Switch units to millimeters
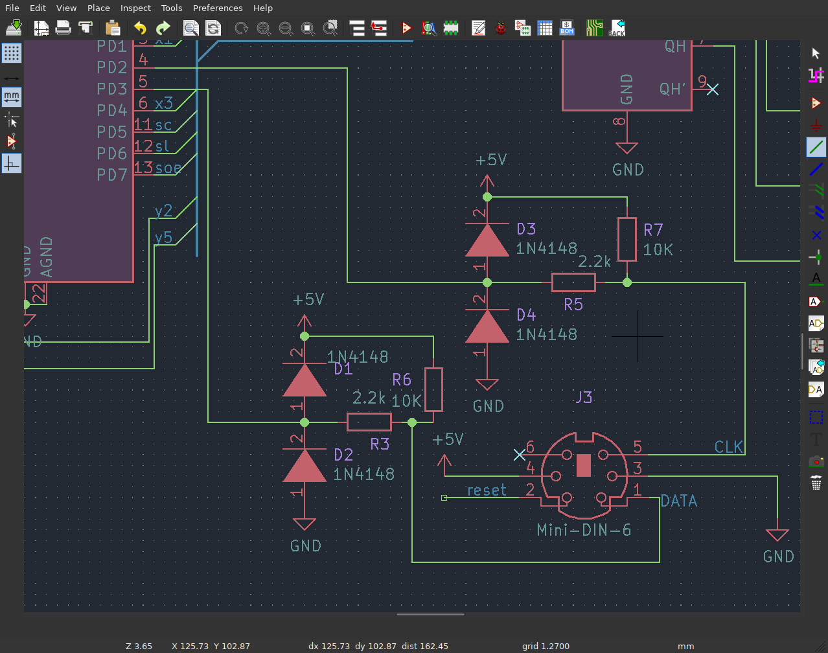 coord(12,97)
